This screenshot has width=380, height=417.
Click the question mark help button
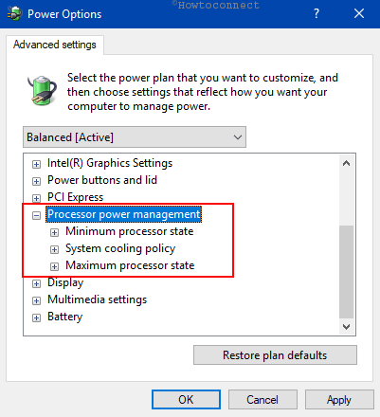point(317,13)
